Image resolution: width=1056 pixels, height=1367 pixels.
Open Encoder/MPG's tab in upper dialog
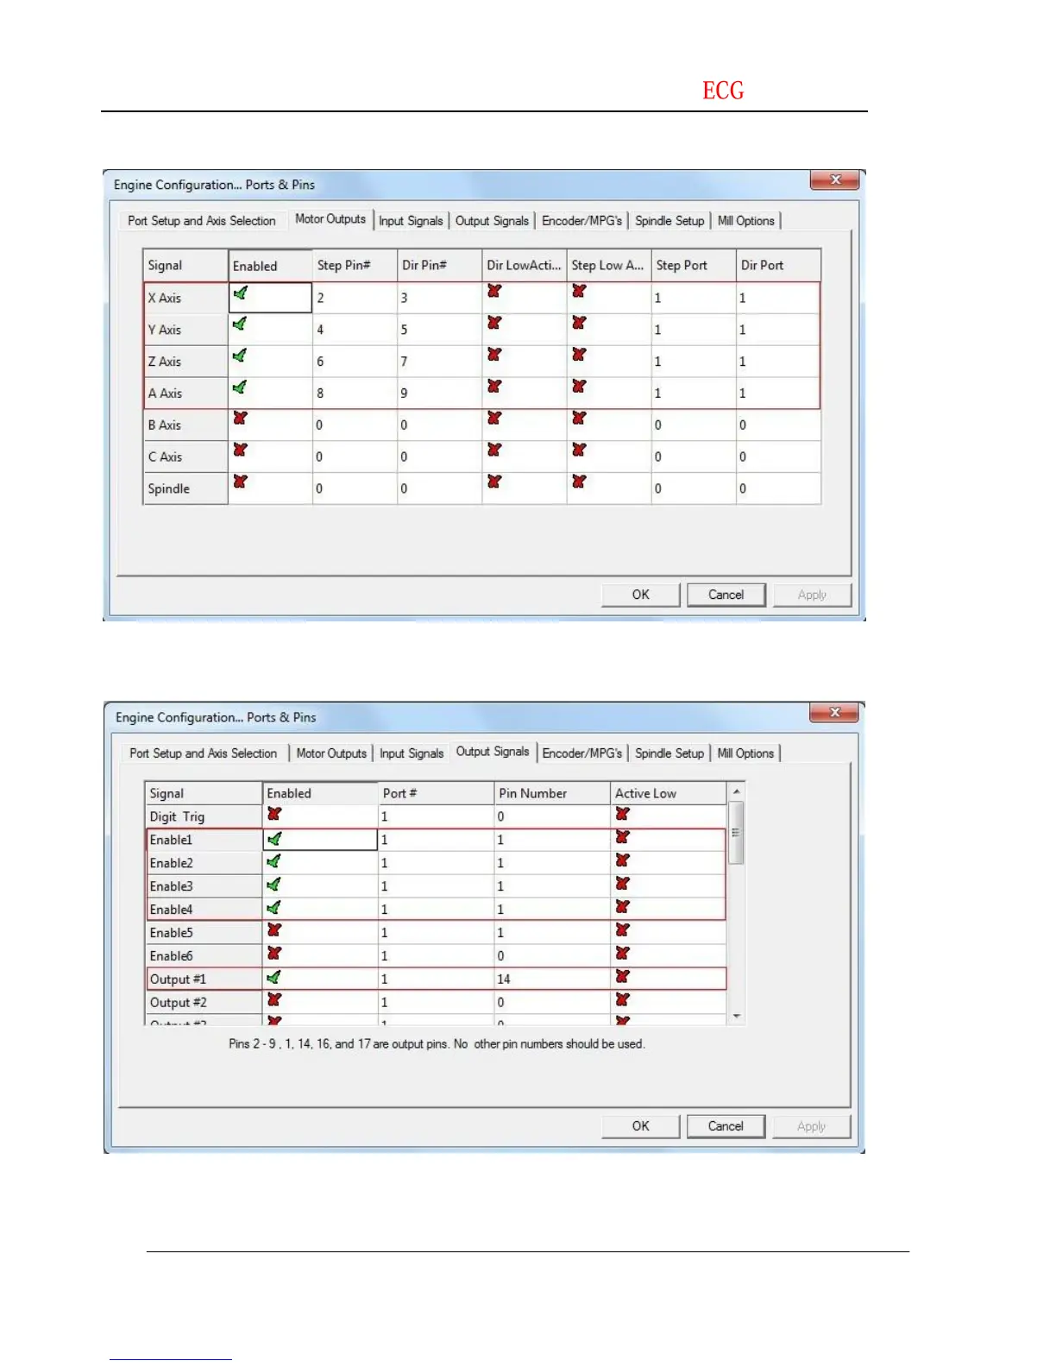point(582,221)
